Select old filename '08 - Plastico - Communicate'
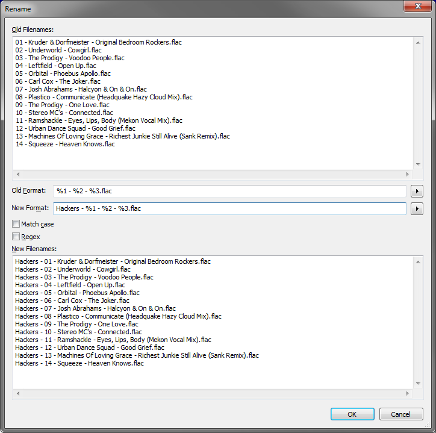436x433 pixels. [x=104, y=97]
